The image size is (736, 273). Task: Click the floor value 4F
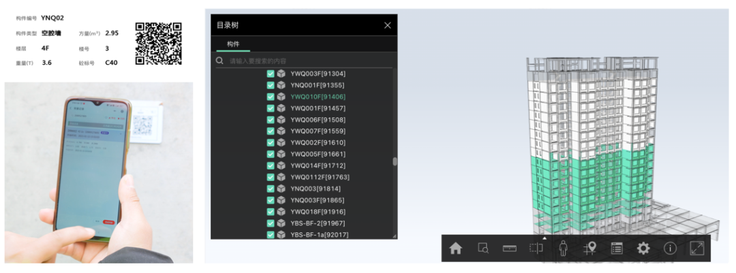(x=45, y=48)
